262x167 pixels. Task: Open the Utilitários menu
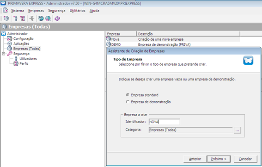[x=77, y=11]
